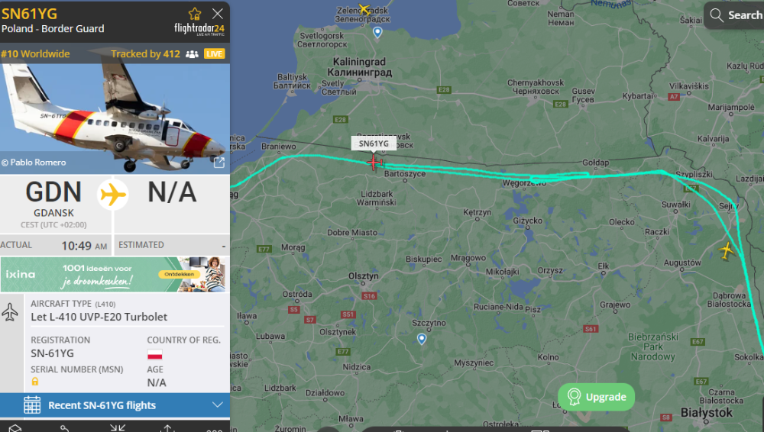Screen dimensions: 764x432
Task: Click the aircraft photo thumbnail
Action: [x=115, y=118]
